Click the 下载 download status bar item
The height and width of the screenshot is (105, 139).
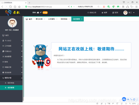[x=107, y=103]
